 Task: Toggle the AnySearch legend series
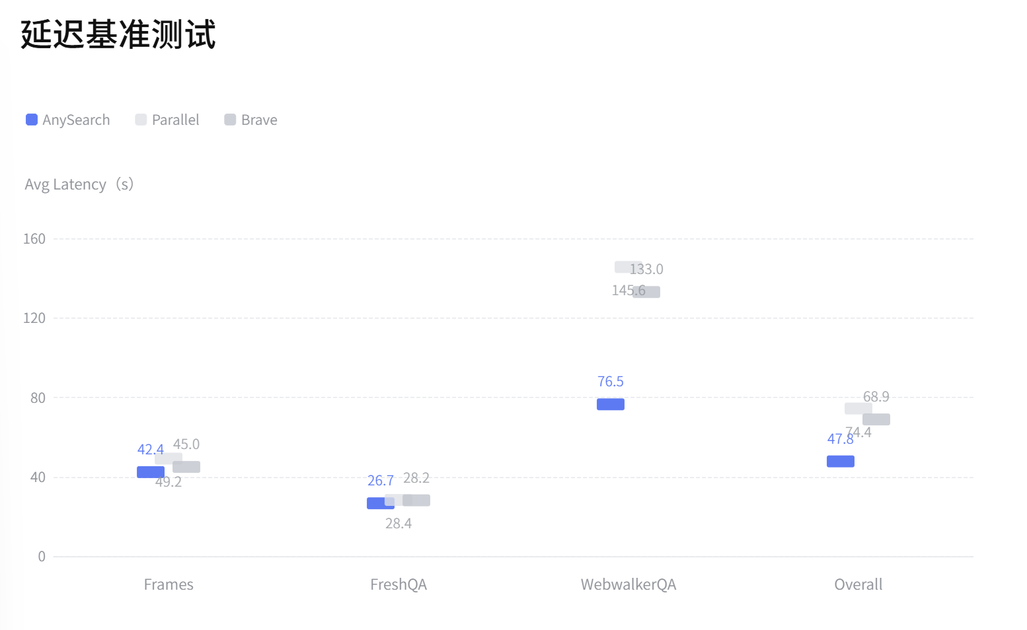68,120
